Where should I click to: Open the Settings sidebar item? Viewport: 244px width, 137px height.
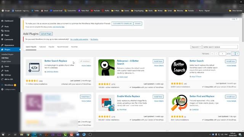point(8,75)
